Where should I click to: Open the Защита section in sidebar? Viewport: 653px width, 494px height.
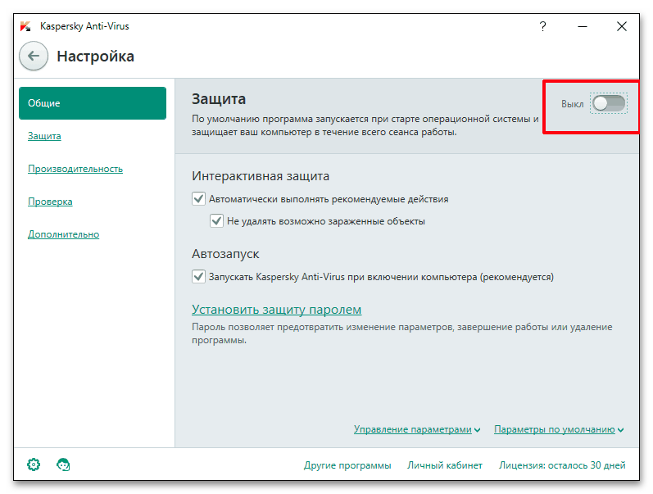(44, 136)
